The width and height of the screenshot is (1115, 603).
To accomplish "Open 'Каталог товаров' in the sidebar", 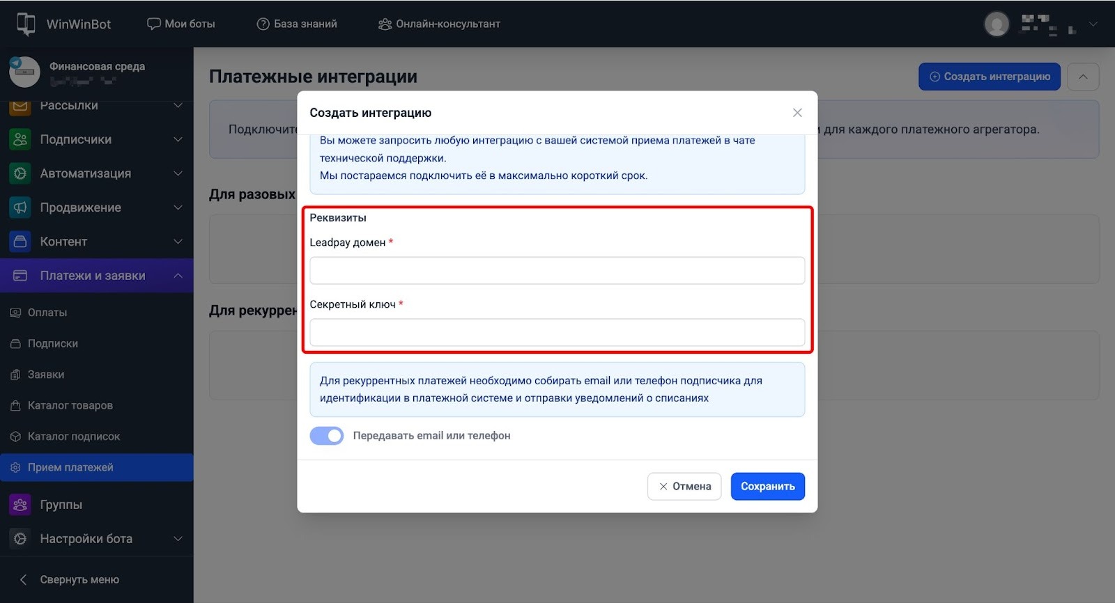I will coord(70,405).
